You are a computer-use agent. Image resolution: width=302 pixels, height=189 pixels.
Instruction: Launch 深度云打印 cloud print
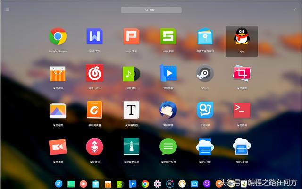click(x=205, y=147)
